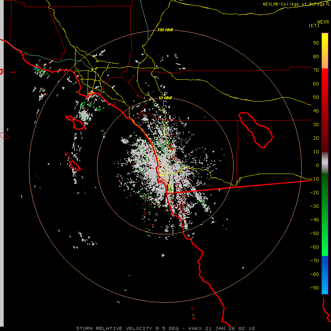Select the 70 value on the velocity scale

tap(316, 70)
